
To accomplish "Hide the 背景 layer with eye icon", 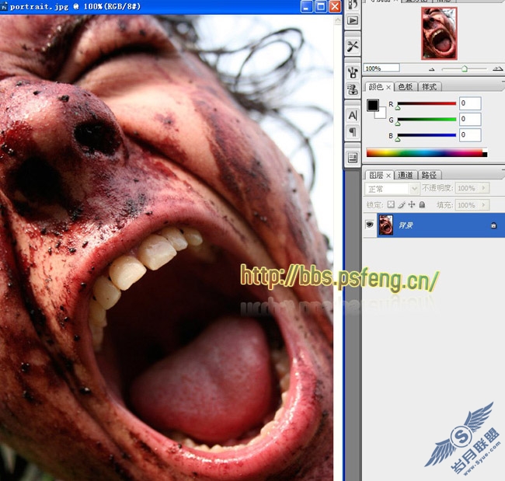I will pyautogui.click(x=369, y=225).
